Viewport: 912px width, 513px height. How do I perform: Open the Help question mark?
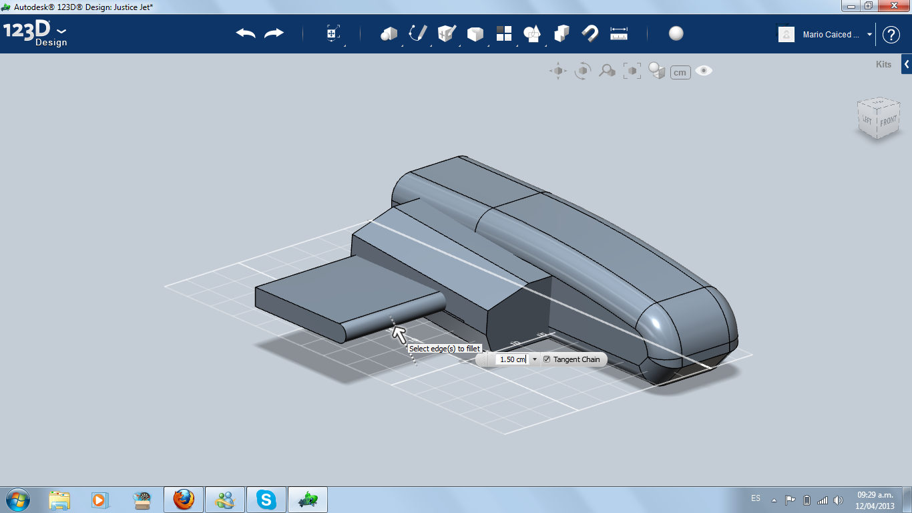coord(891,35)
